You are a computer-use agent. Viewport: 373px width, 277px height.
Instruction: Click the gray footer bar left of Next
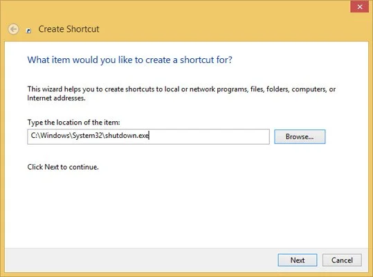tap(140, 260)
